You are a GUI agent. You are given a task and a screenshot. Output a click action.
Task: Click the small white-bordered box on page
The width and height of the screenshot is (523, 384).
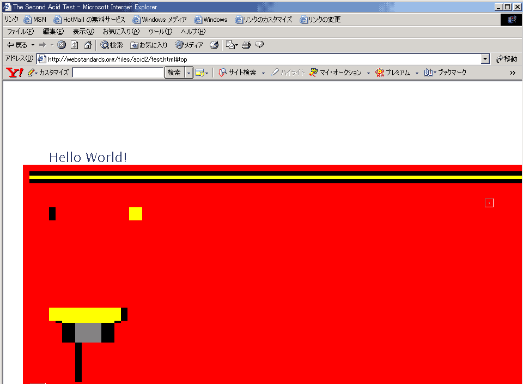pyautogui.click(x=489, y=203)
